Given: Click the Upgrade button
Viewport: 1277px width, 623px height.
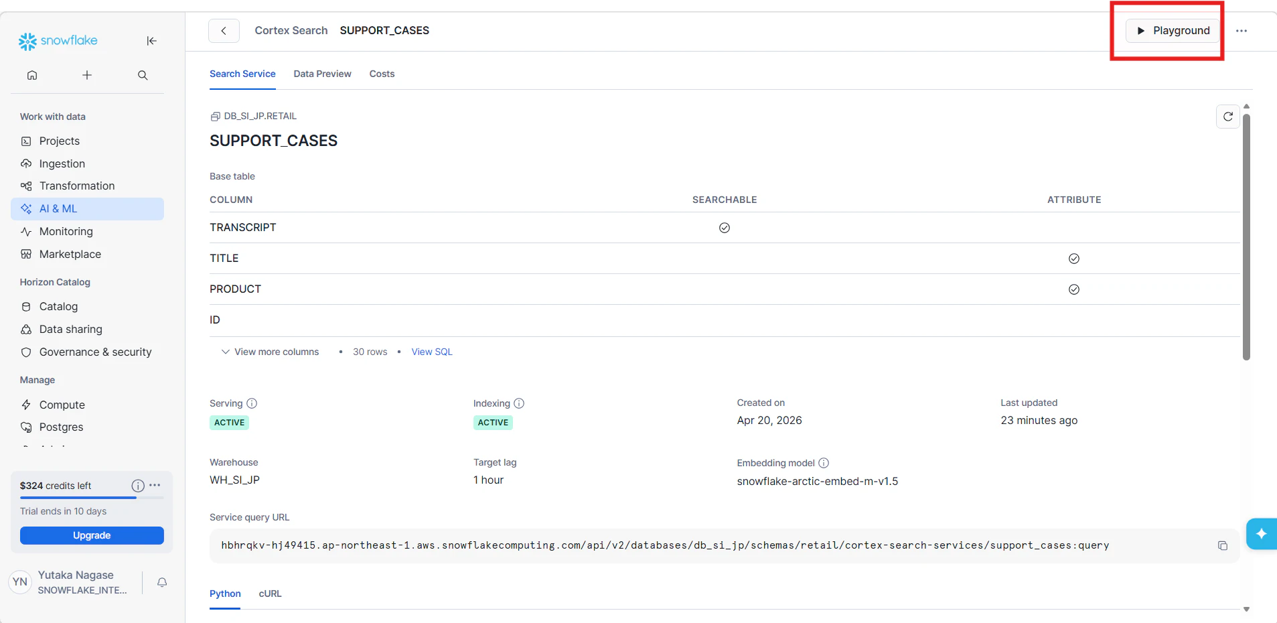Looking at the screenshot, I should coord(92,535).
